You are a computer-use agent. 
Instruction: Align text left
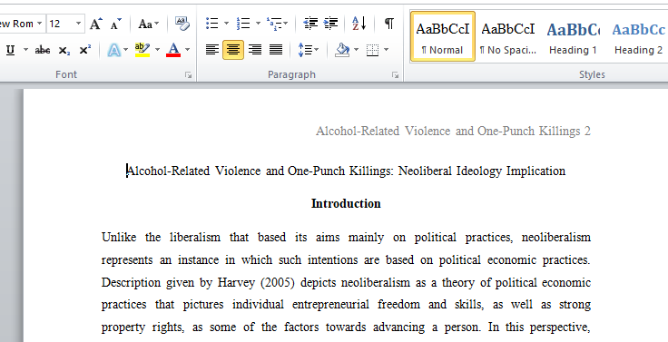click(x=211, y=50)
